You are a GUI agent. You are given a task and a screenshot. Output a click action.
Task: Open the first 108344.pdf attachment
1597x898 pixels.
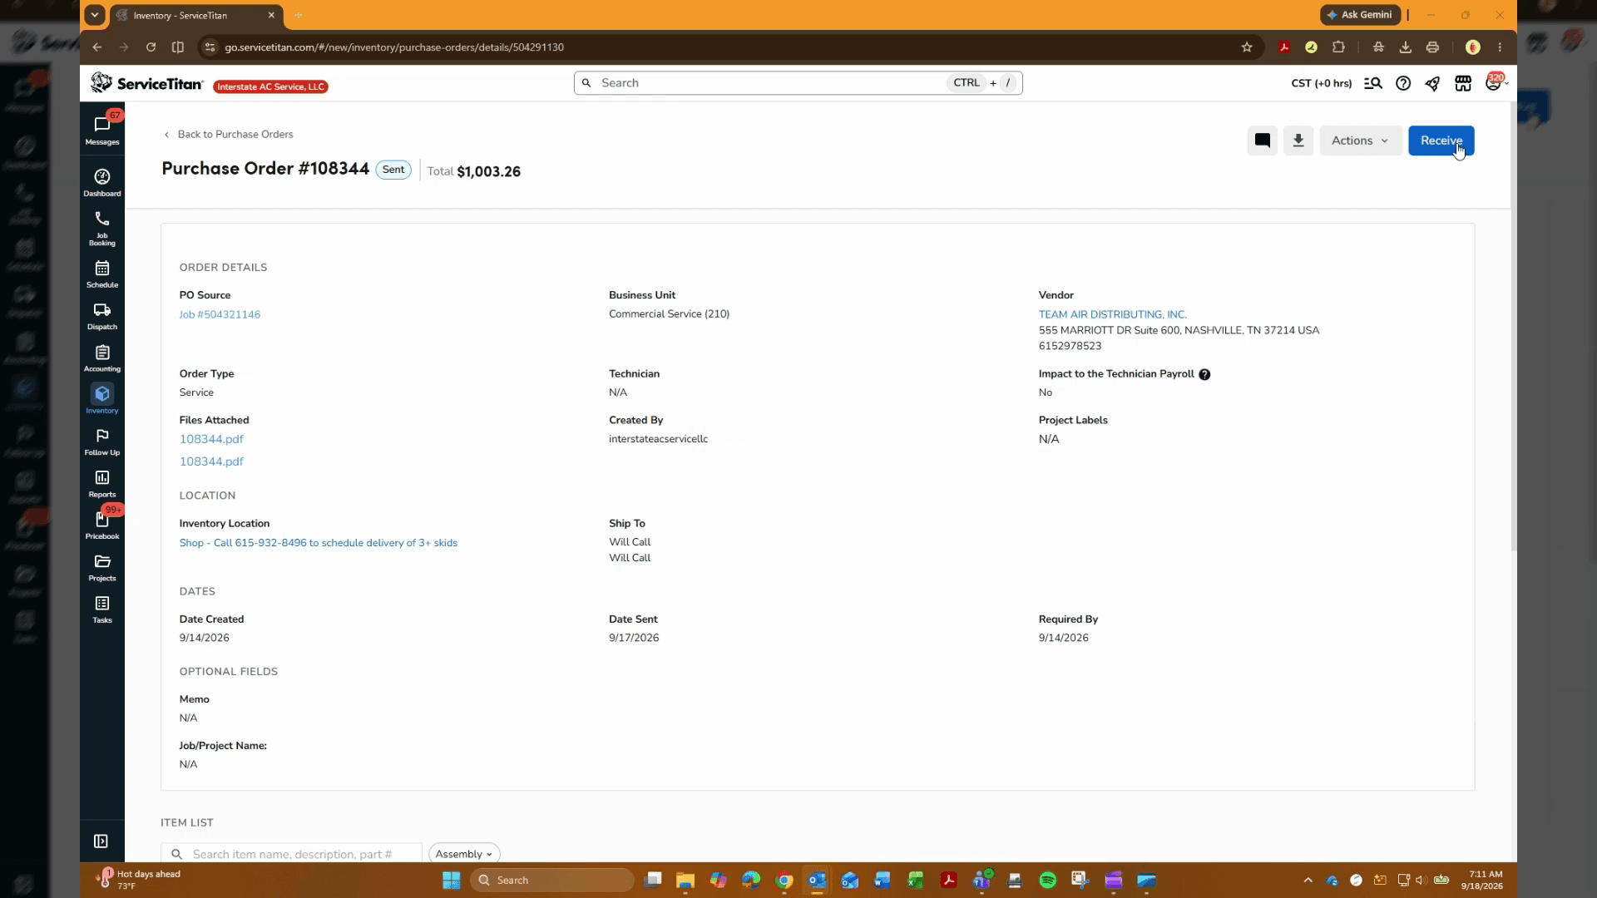point(211,439)
